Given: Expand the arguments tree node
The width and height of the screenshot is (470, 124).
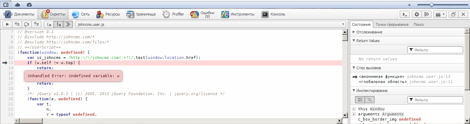Looking at the screenshot, I should (x=354, y=114).
